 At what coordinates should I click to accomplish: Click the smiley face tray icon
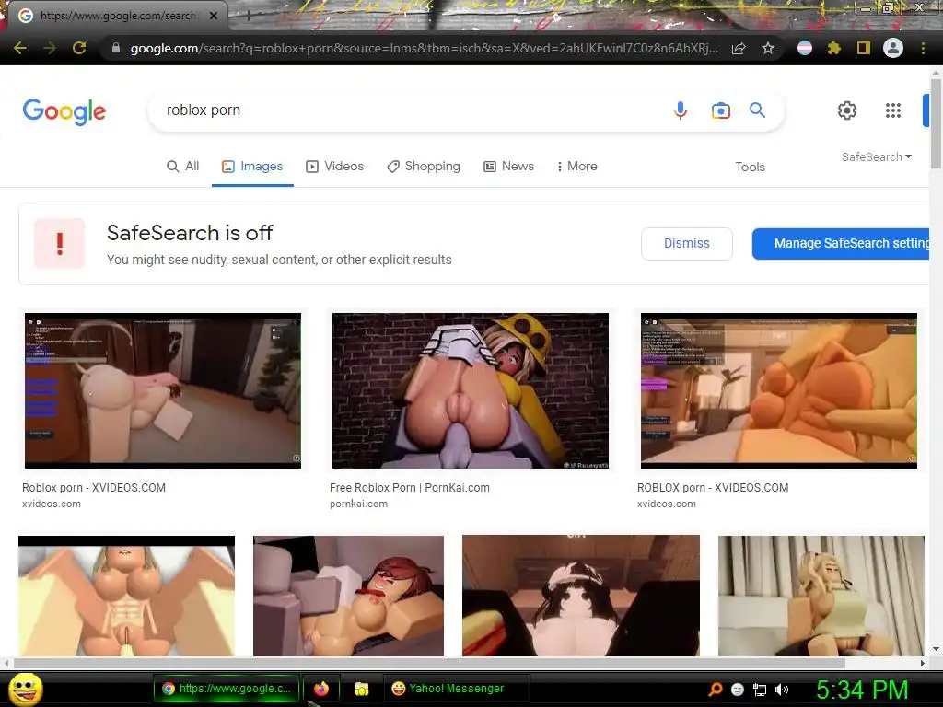coord(738,690)
